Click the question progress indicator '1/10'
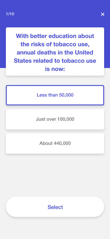 pos(10,14)
